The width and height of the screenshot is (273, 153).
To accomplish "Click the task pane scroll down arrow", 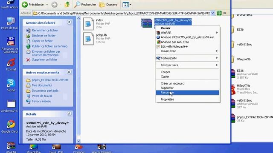I will click(78, 141).
